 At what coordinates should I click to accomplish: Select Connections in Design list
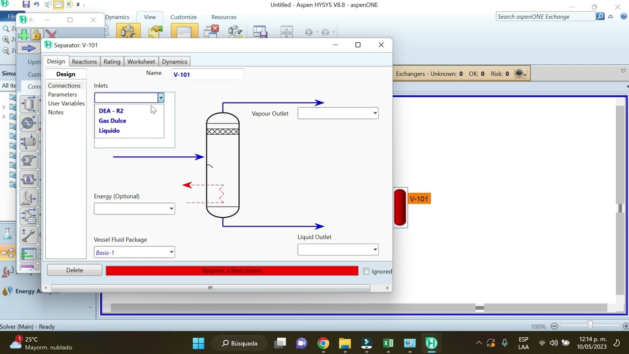(x=64, y=86)
